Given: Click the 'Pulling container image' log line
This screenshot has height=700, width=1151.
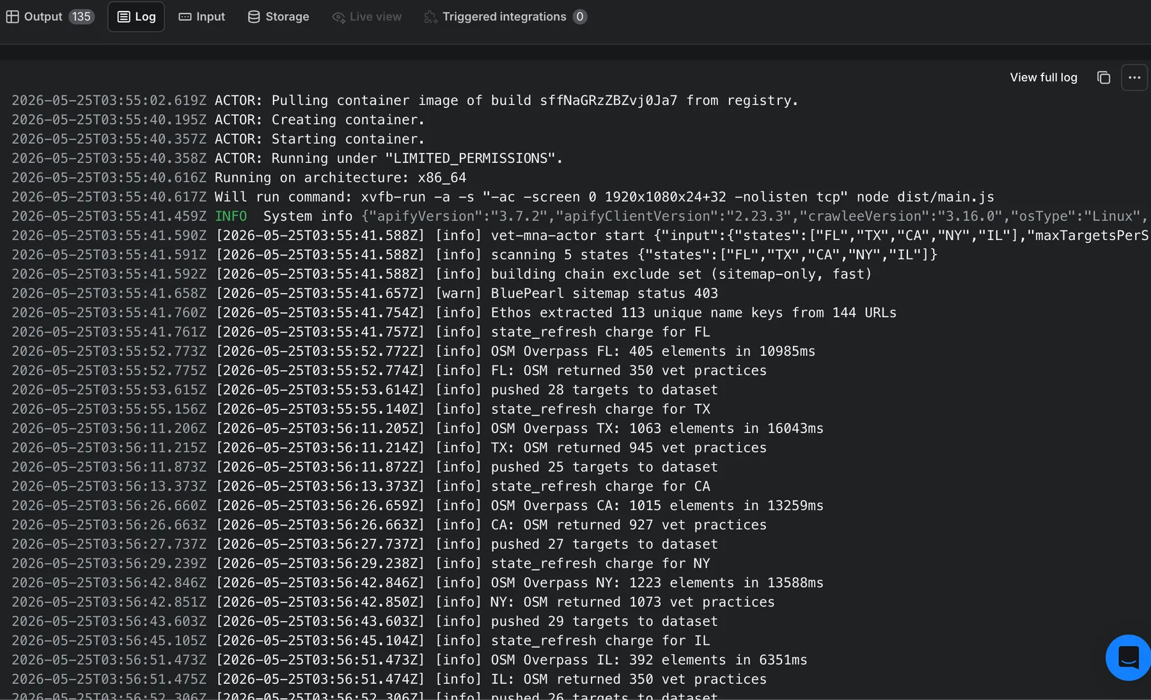Looking at the screenshot, I should 405,100.
